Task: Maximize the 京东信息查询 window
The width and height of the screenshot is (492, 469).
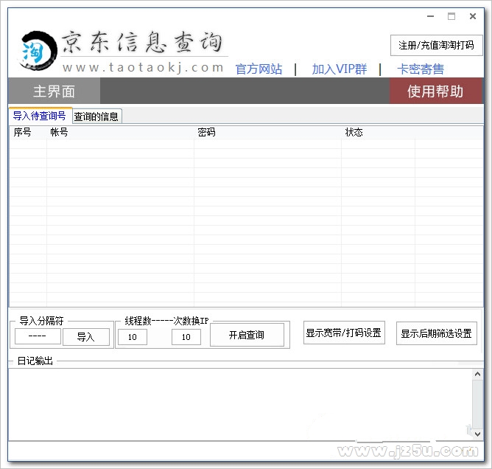Action: pos(451,16)
